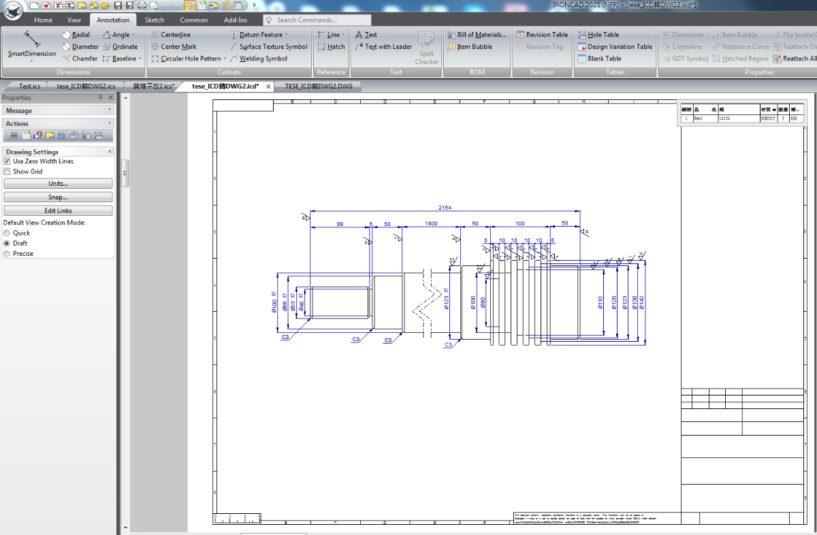Choose the Radial dimension tool
Screen dimensions: 817x535
pos(76,35)
